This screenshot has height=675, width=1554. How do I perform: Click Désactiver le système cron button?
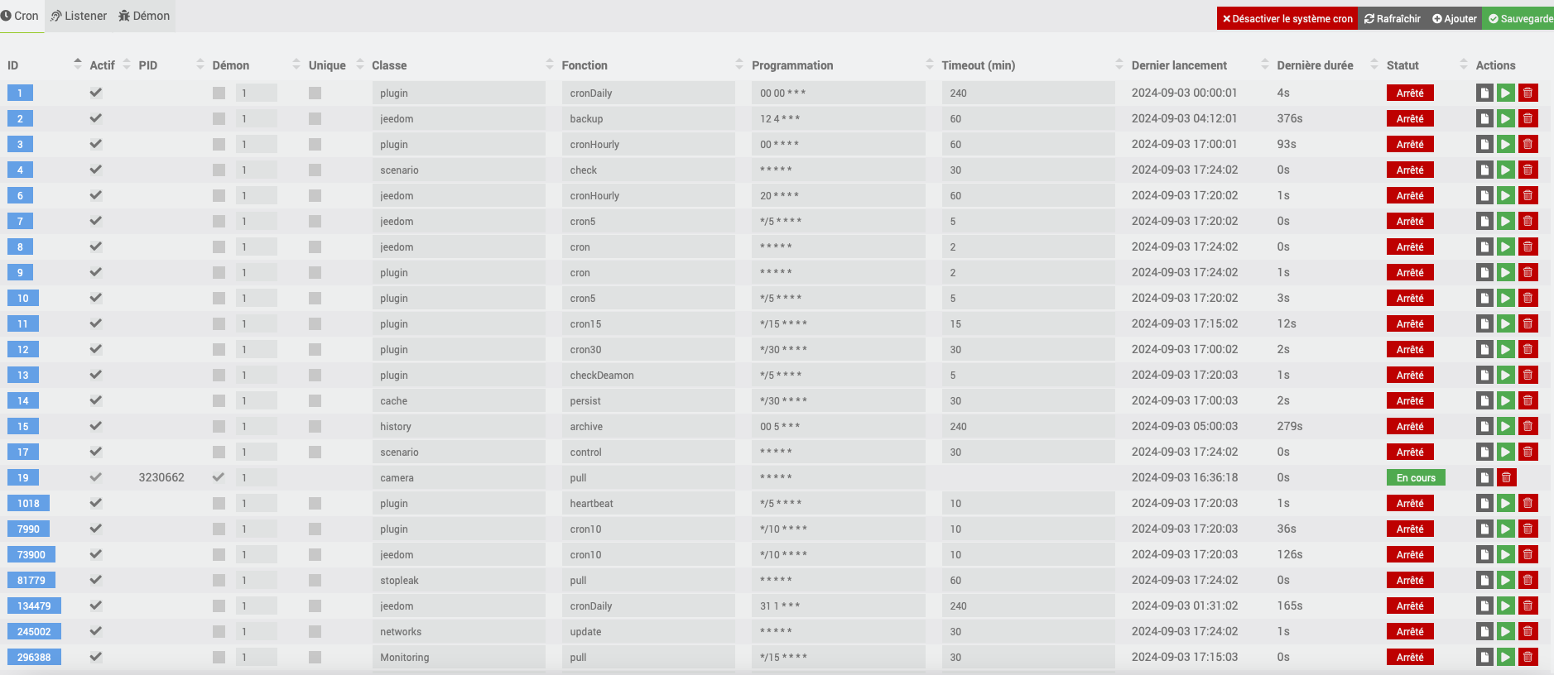pyautogui.click(x=1287, y=18)
